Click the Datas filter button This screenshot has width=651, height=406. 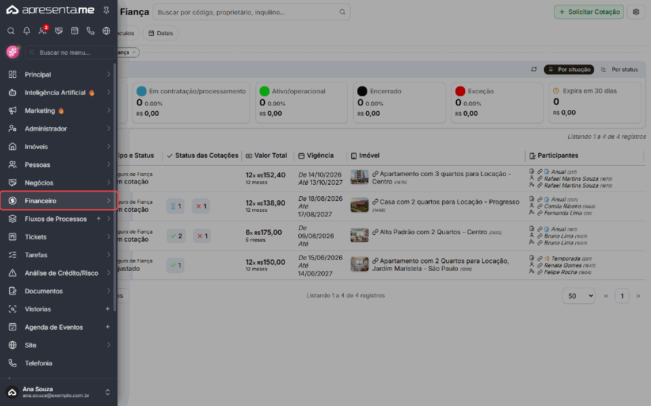[161, 33]
